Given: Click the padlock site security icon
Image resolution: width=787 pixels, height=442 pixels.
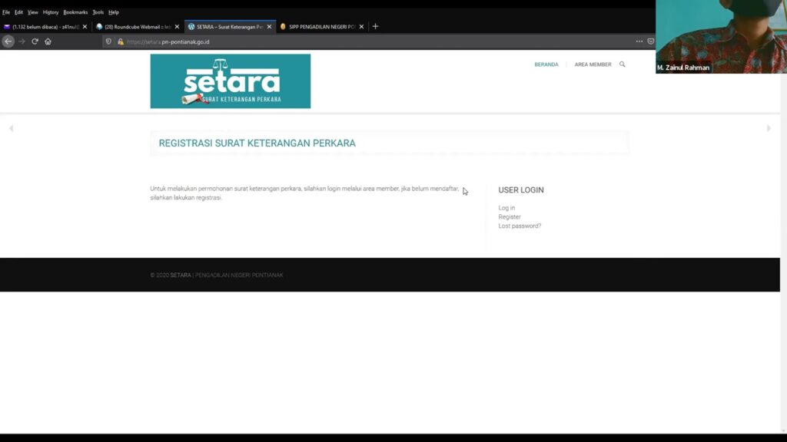Looking at the screenshot, I should 120,41.
